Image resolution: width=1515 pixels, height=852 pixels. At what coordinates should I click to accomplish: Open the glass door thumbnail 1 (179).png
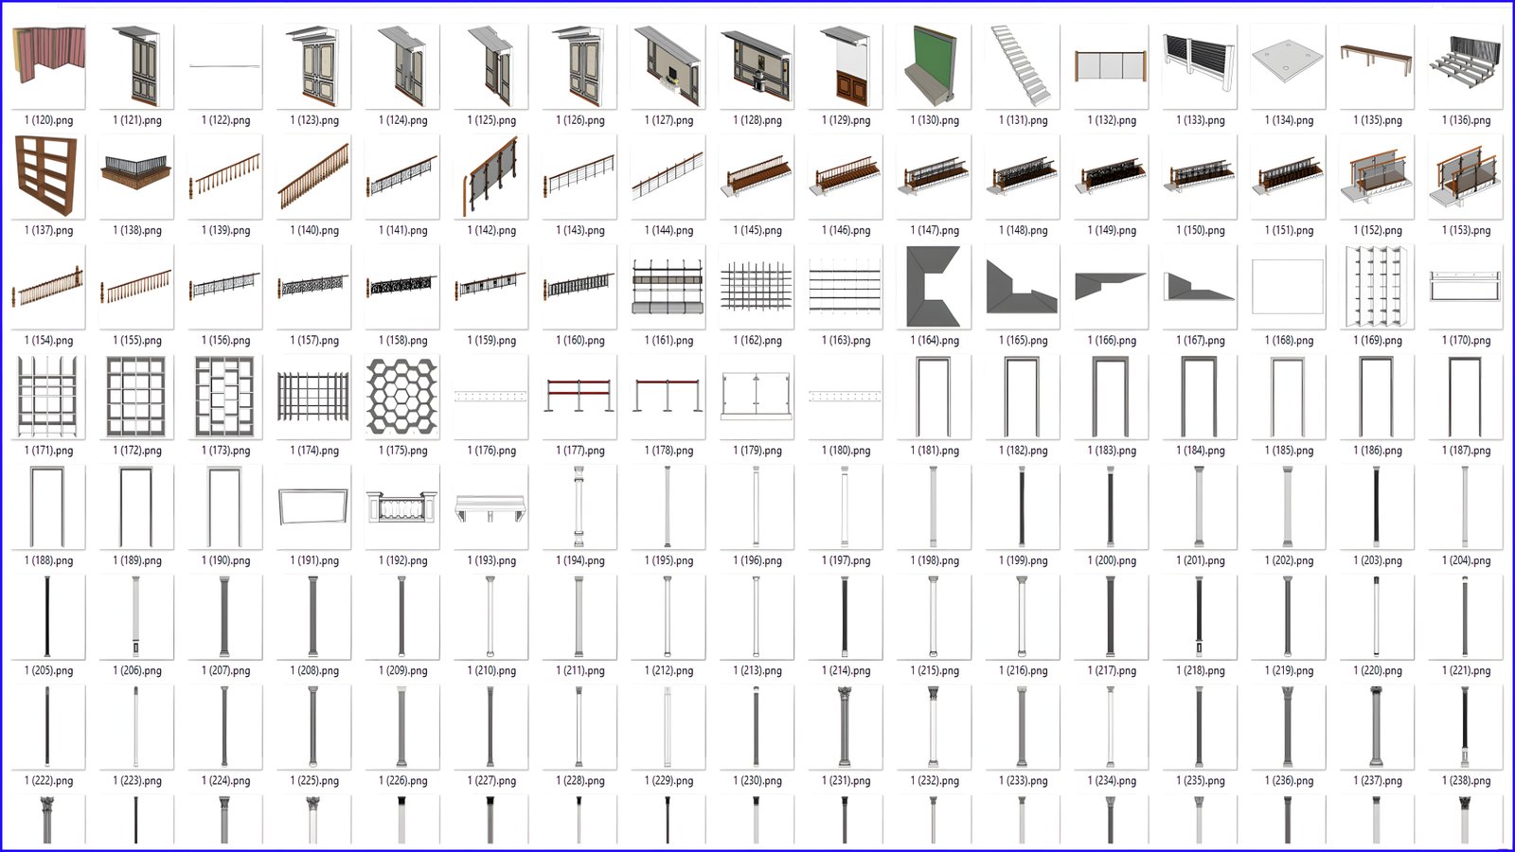(x=757, y=397)
